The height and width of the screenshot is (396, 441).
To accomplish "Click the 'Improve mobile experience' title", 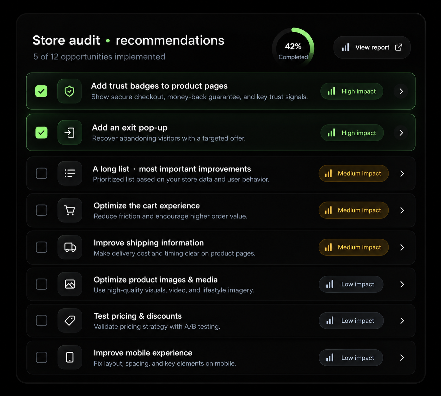I will pyautogui.click(x=143, y=353).
